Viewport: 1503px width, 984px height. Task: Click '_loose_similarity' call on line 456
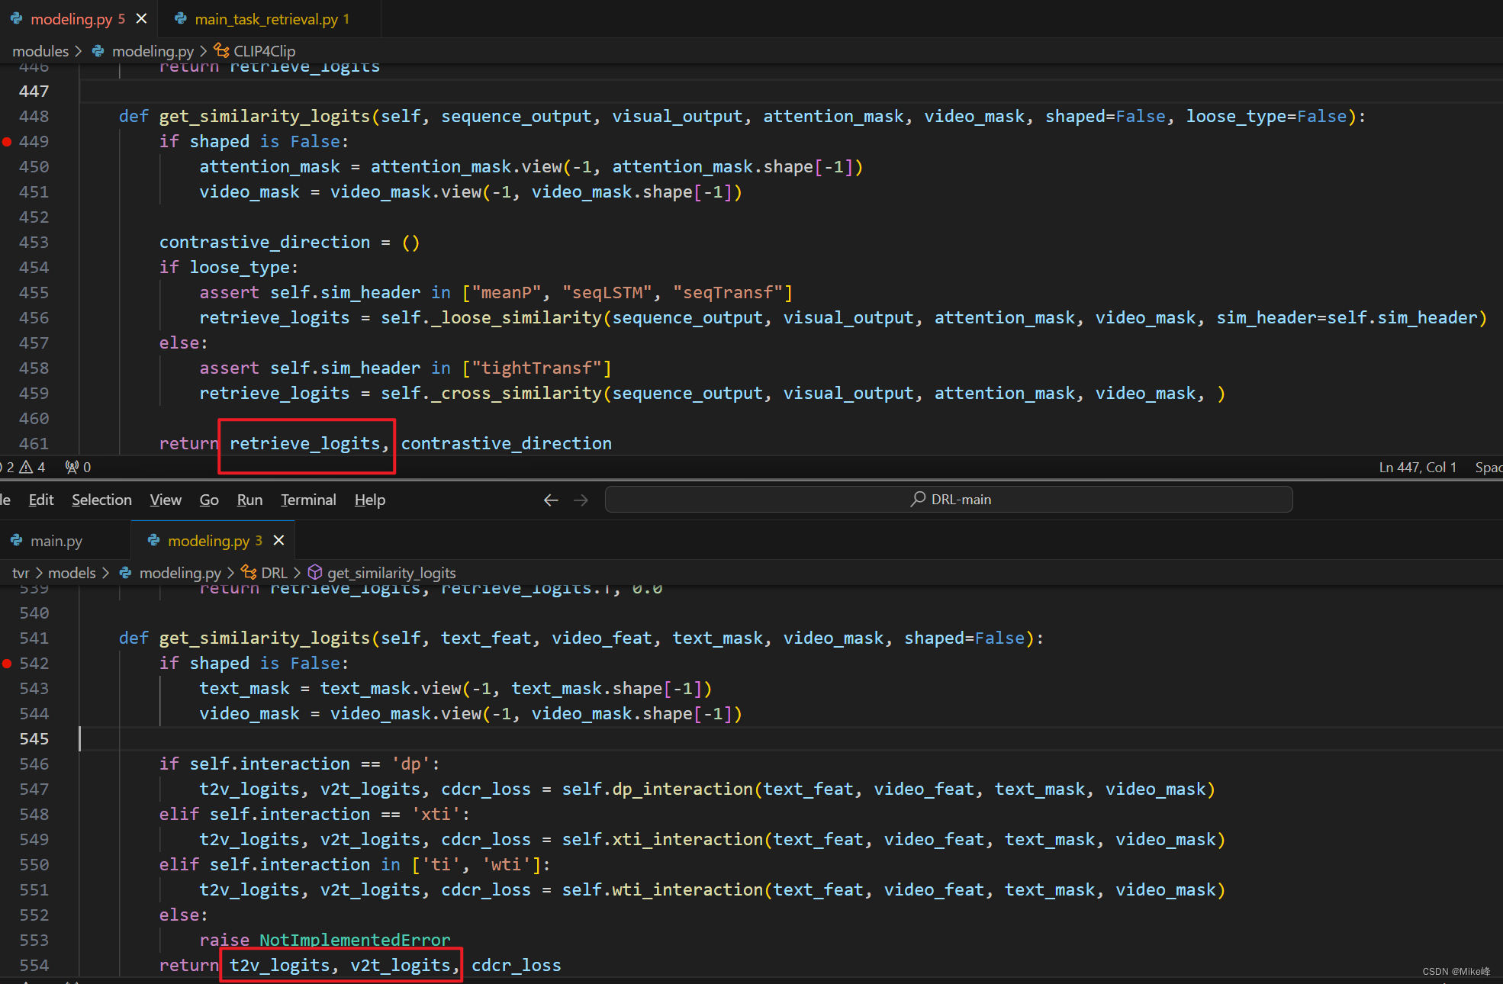pos(517,318)
